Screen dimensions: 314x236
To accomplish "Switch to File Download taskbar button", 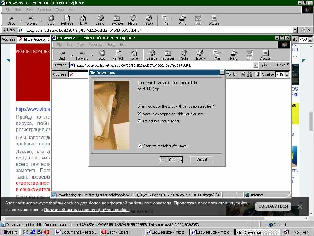I will [x=258, y=232].
